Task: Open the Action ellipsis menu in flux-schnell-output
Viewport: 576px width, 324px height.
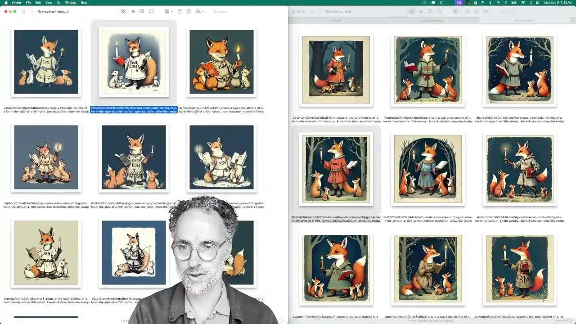Action: pos(199,11)
